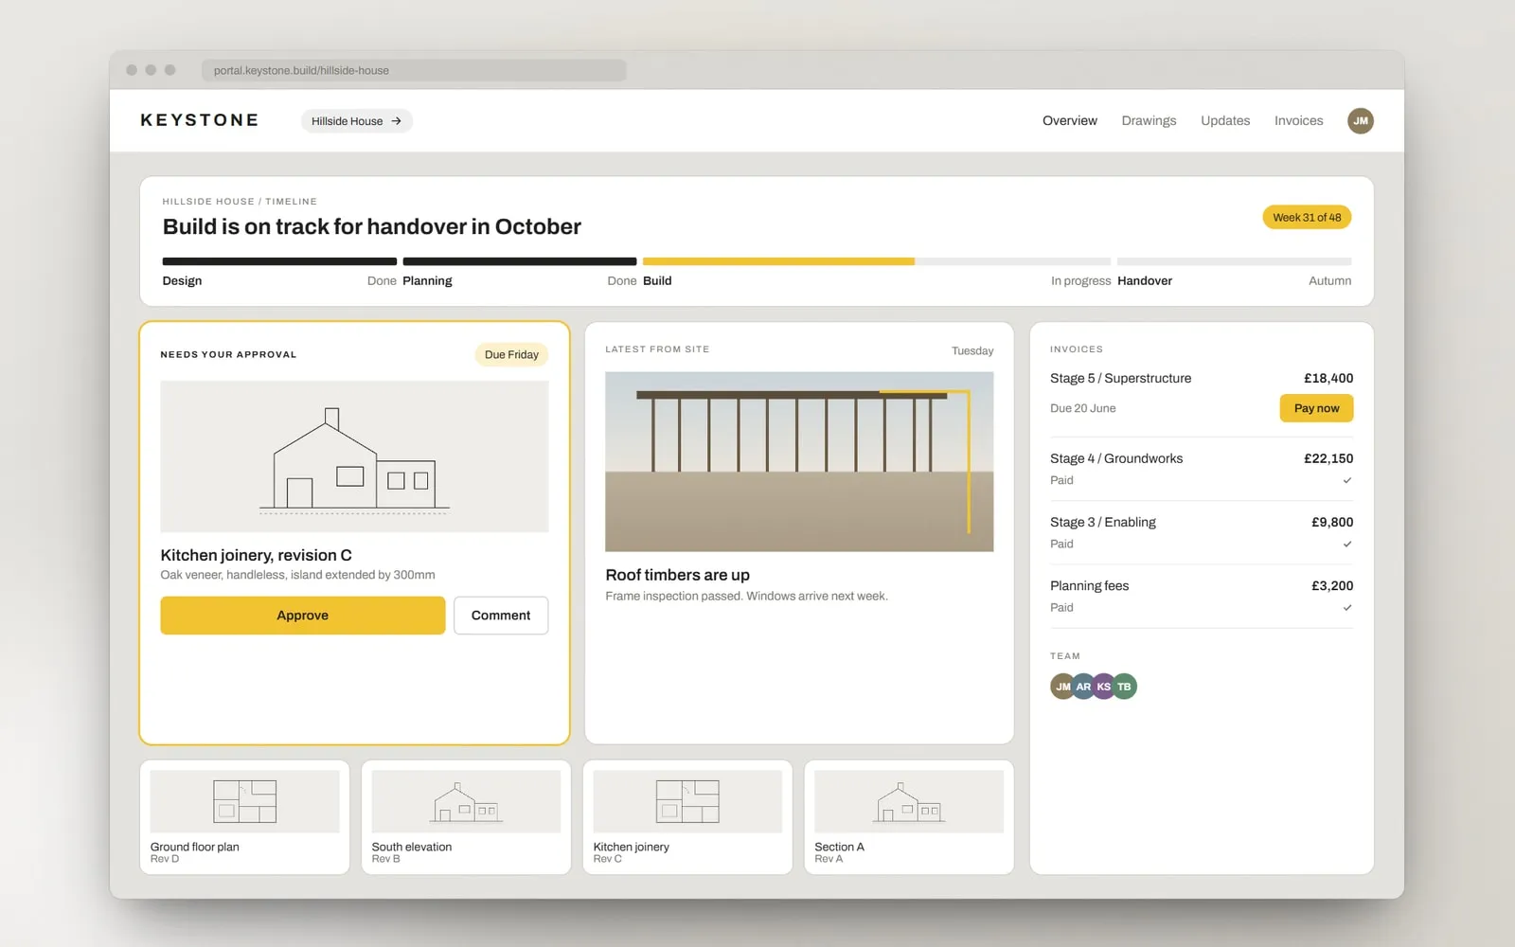Click the KEYSTONE logo
This screenshot has width=1515, height=947.
coord(199,120)
